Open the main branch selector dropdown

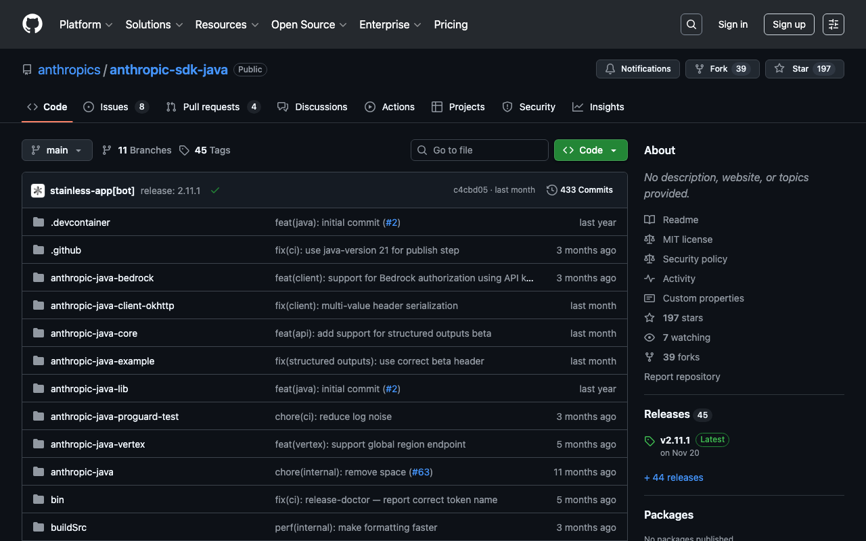(57, 150)
